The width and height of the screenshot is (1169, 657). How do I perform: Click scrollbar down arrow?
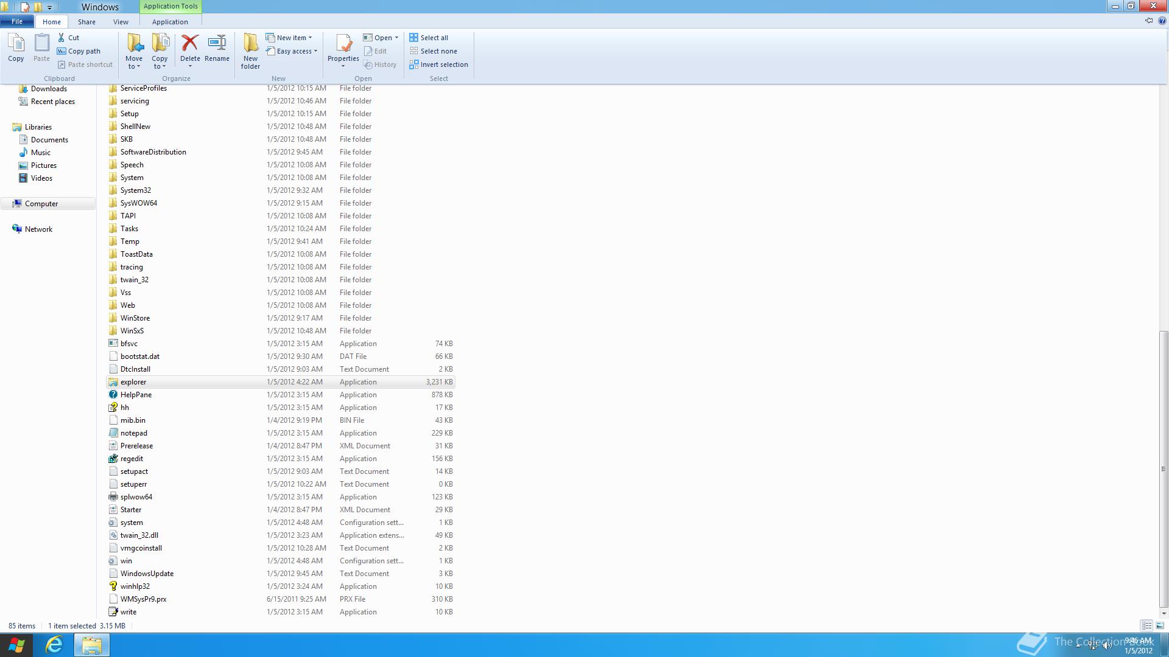coord(1164,613)
